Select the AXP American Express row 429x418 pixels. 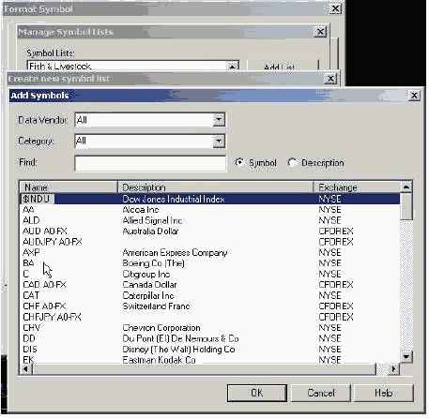pos(210,252)
